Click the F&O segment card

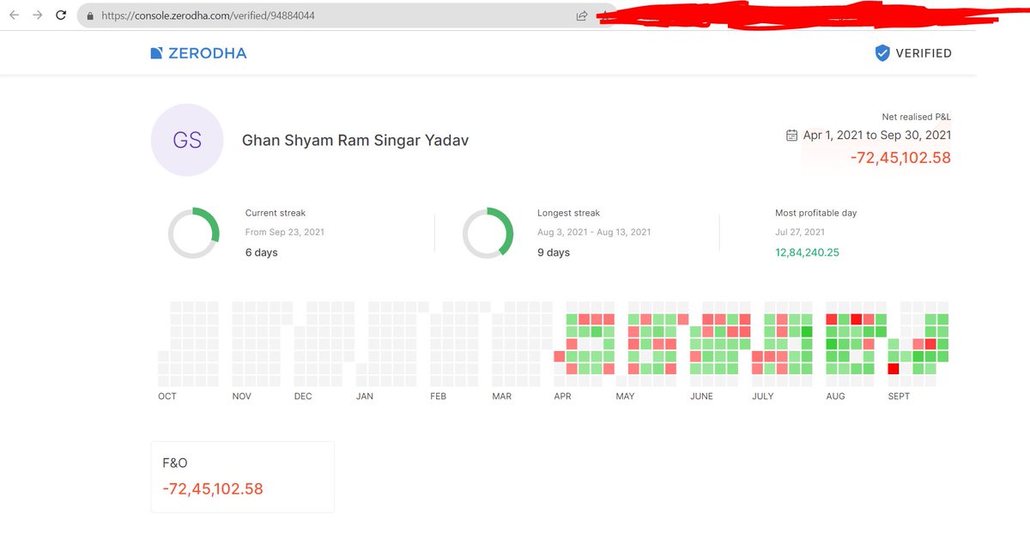tap(242, 477)
